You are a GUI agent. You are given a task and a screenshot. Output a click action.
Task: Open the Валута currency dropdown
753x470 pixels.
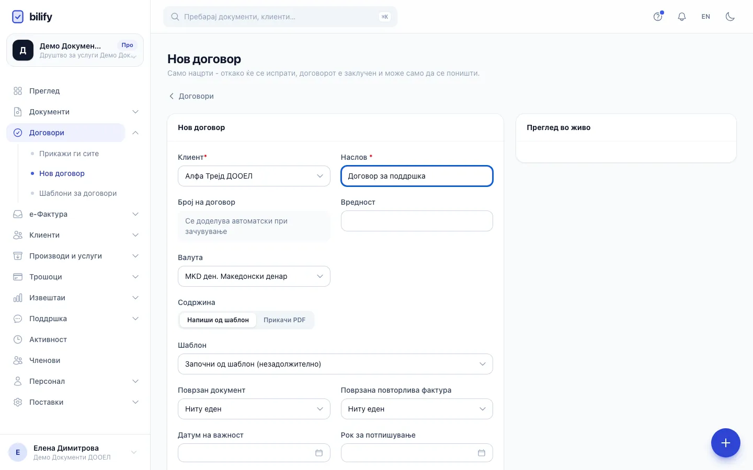tap(254, 276)
